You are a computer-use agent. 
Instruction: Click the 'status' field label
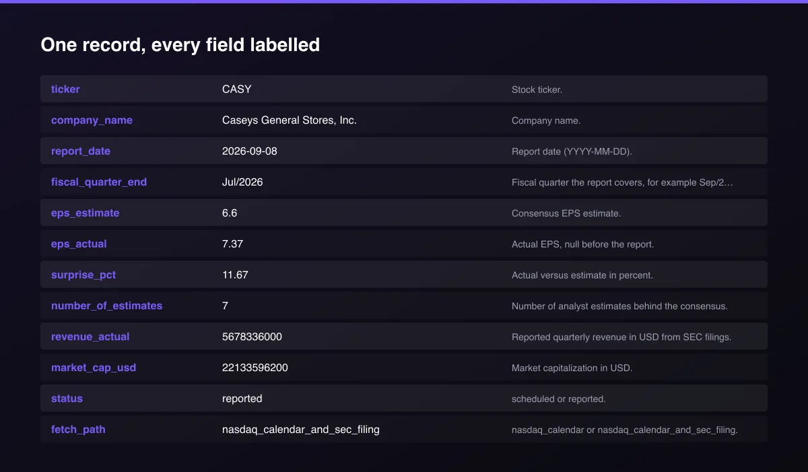point(67,399)
